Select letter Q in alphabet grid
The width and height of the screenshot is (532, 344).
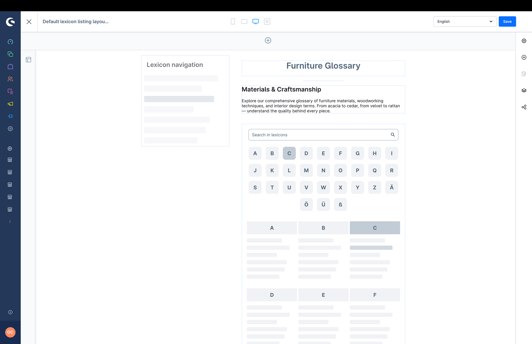(375, 170)
